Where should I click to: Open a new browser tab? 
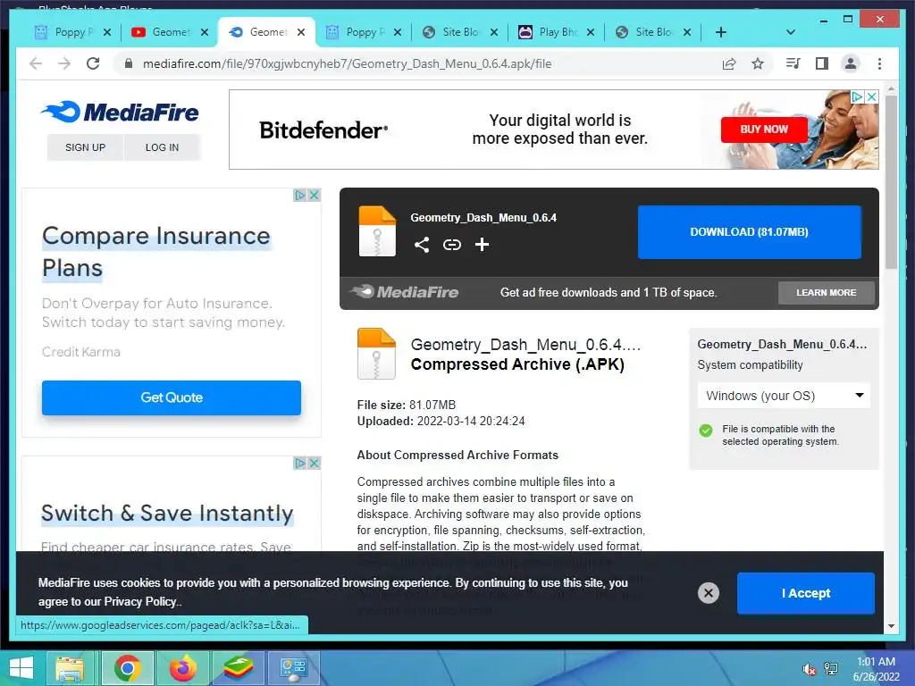(x=721, y=32)
